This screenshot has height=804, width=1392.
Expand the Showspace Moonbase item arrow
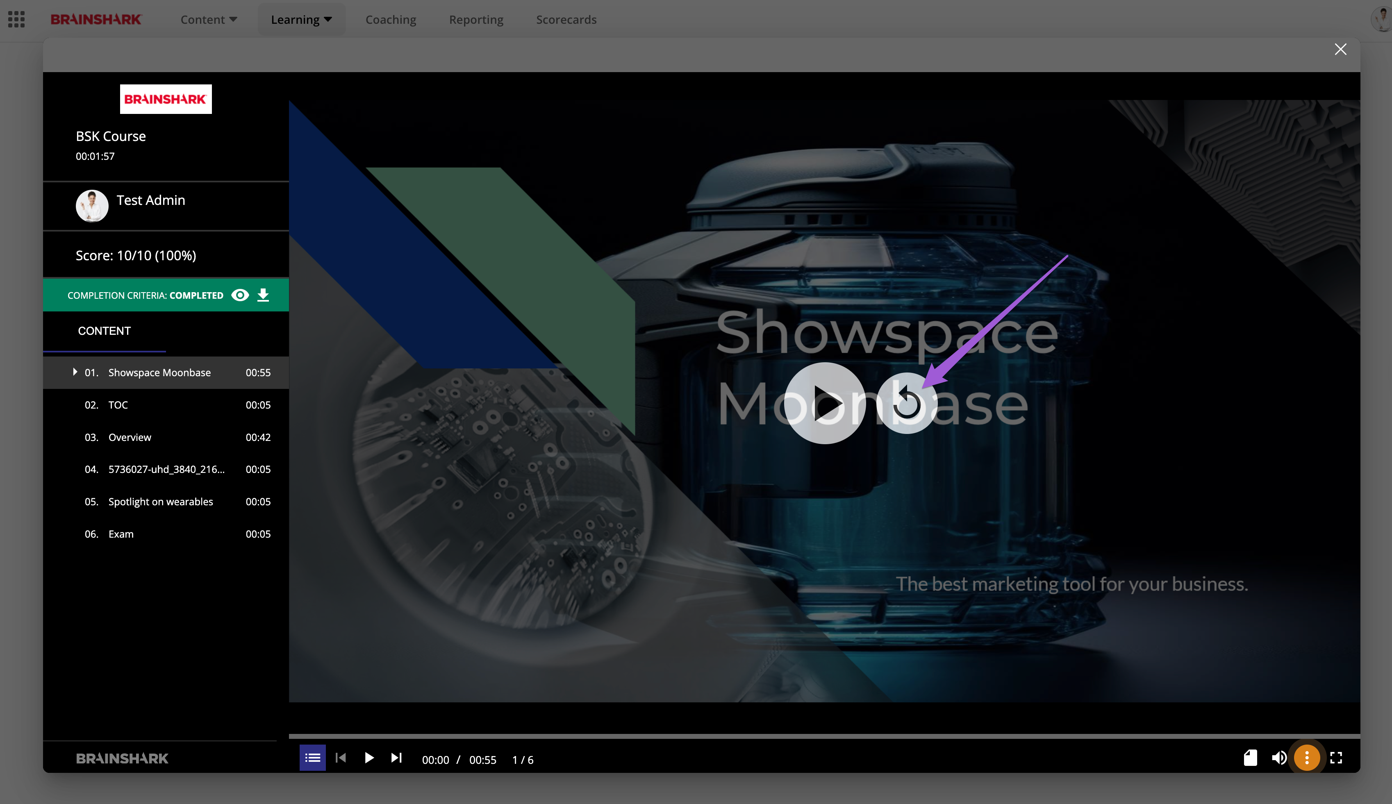pyautogui.click(x=75, y=372)
